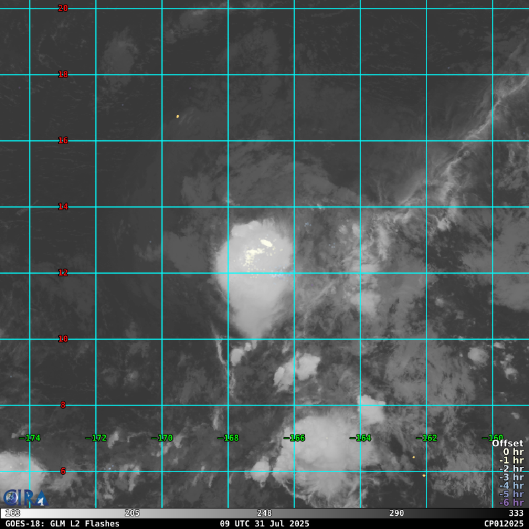Click the green longitude label -160
The height and width of the screenshot is (529, 529).
point(493,438)
